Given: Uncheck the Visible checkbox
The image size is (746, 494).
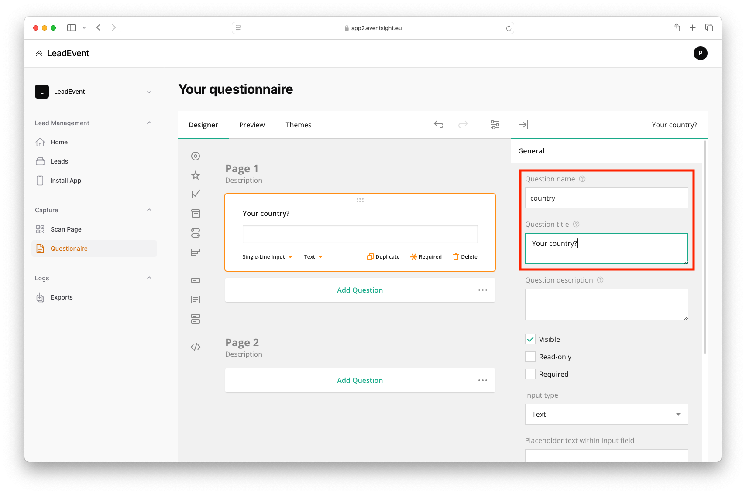Looking at the screenshot, I should coord(530,339).
